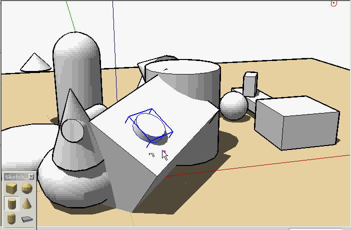Click the small distant cone on the left
Image resolution: width=352 pixels, height=230 pixels.
tap(35, 63)
